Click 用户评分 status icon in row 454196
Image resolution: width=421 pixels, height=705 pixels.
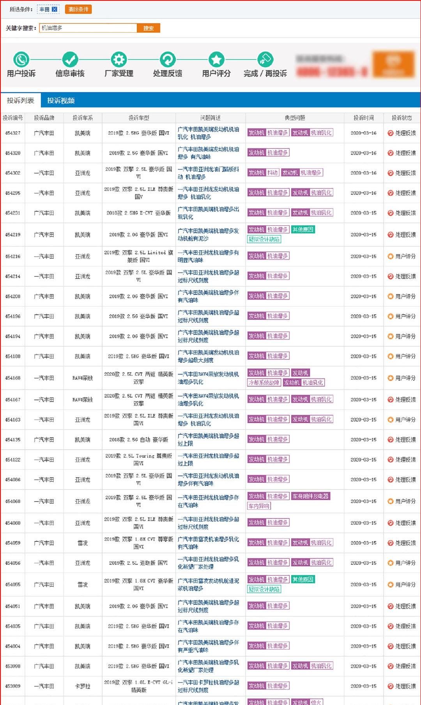(x=390, y=316)
